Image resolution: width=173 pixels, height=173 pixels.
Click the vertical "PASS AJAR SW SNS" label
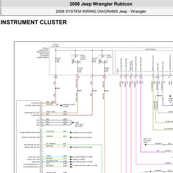136,63
